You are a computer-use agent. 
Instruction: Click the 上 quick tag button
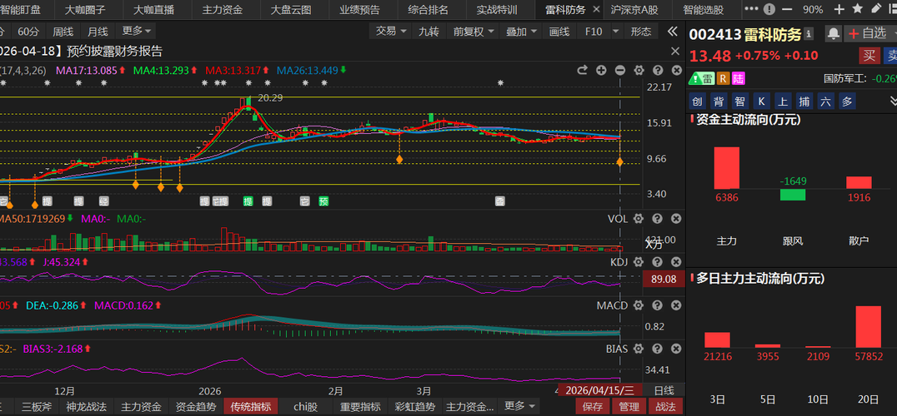[783, 102]
